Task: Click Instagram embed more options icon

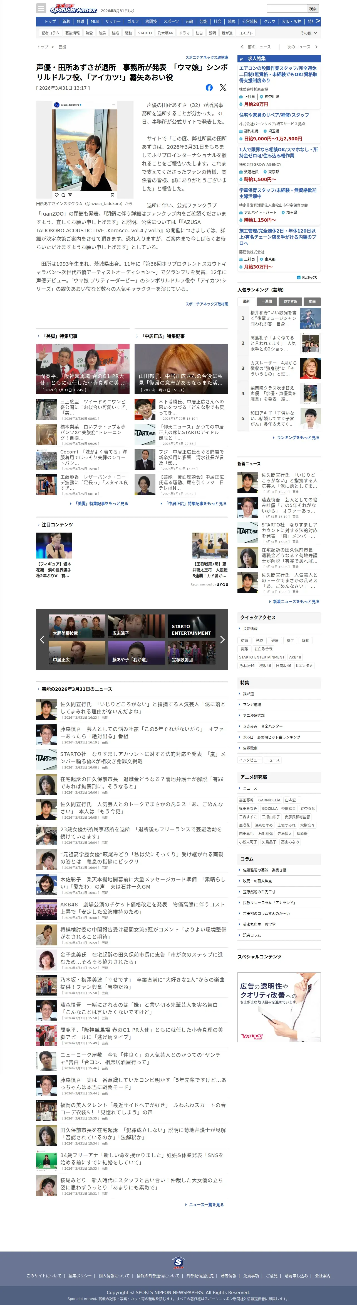Action: click(113, 105)
